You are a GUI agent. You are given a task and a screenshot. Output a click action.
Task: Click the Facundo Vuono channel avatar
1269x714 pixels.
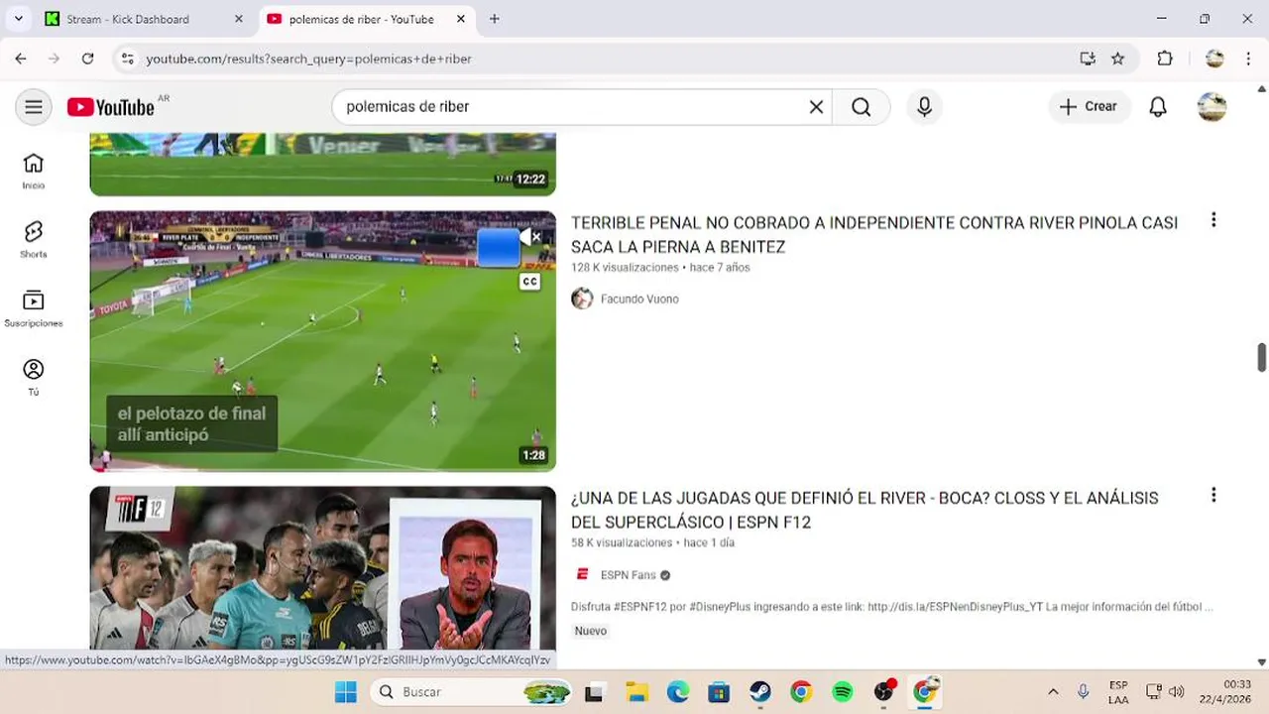582,298
